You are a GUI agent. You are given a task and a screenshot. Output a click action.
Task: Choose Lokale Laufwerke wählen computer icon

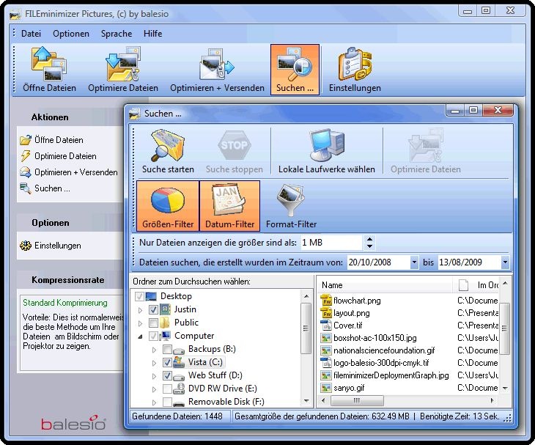327,145
